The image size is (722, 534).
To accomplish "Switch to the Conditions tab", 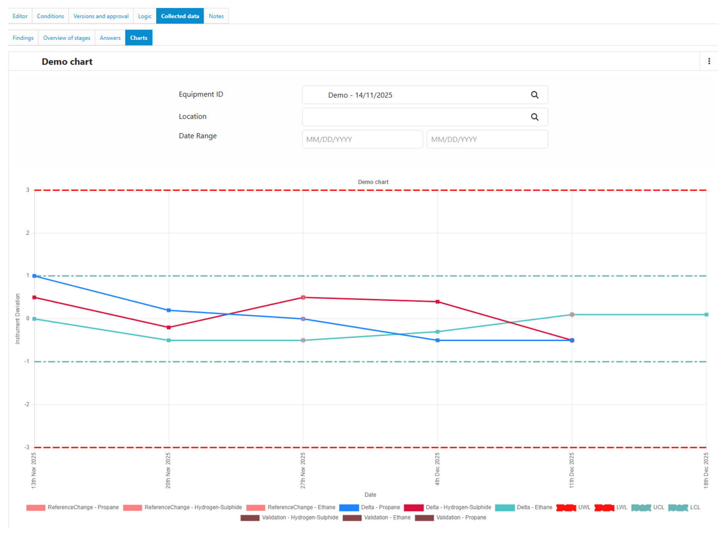I will click(50, 16).
